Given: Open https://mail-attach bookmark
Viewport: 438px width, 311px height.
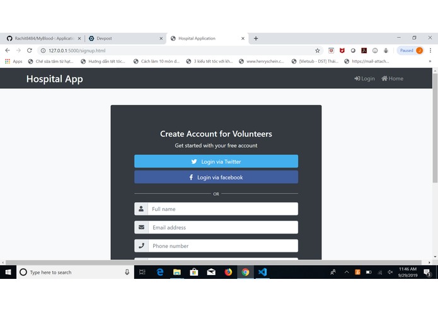Looking at the screenshot, I should tap(367, 61).
